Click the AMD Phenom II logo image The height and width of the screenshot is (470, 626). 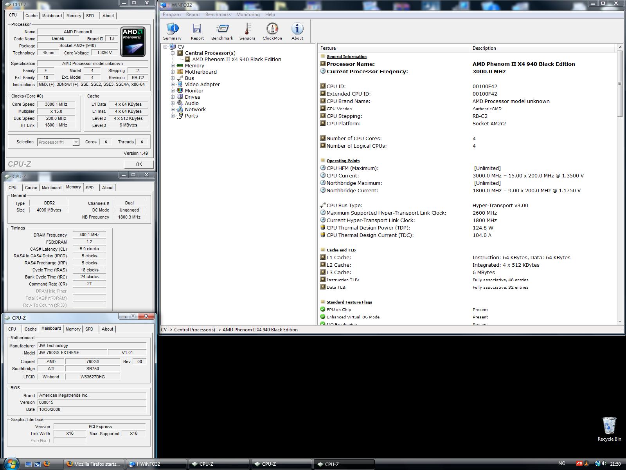[x=133, y=42]
